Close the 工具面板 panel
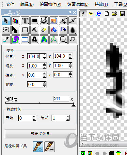Image resolution: width=127 pixels, height=155 pixels. [x=75, y=12]
